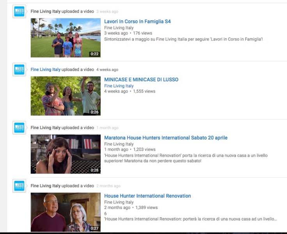
Task: Click 'Fine Living Italy' in the '3 weeks ago' upload header
Action: pos(46,11)
